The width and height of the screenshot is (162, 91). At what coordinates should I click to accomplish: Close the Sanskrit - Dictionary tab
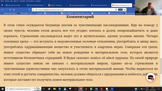67,5
